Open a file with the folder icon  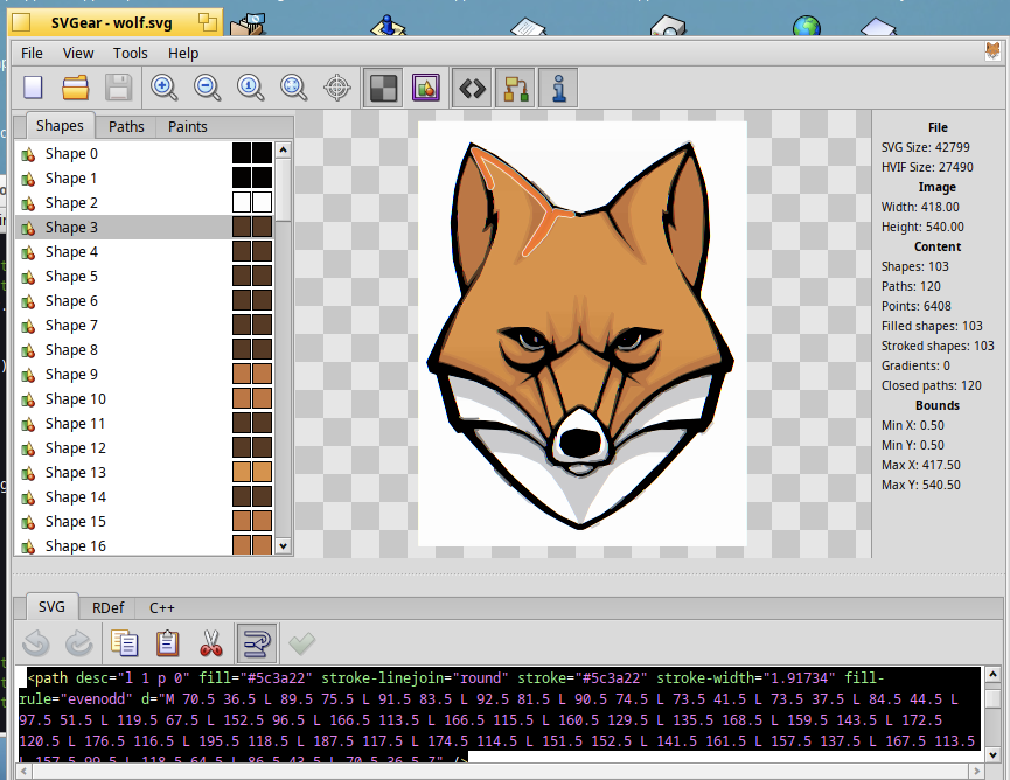(x=75, y=88)
